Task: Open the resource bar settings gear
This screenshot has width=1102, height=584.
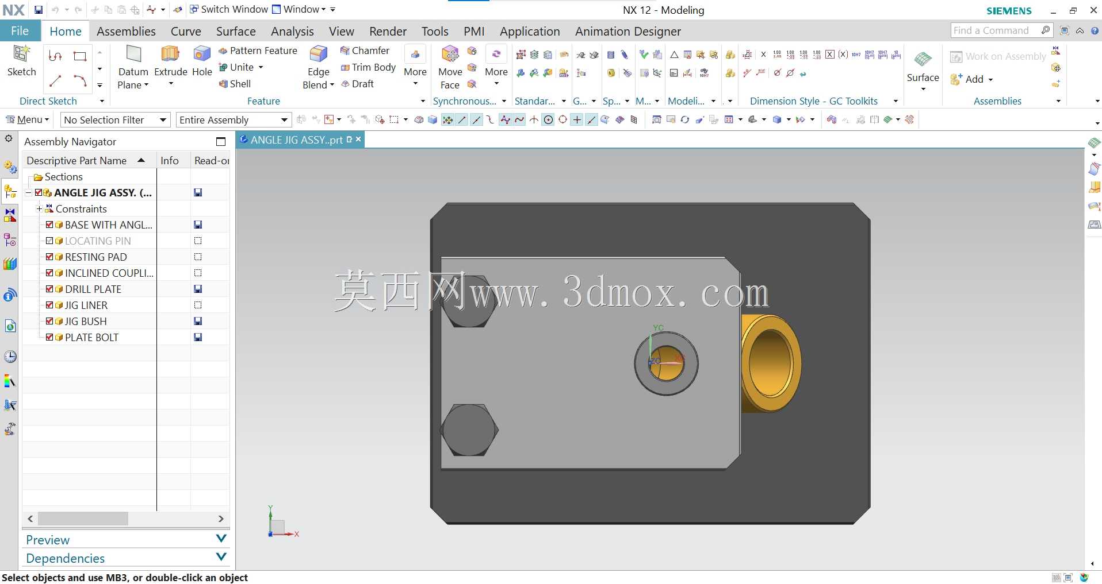Action: pos(9,138)
